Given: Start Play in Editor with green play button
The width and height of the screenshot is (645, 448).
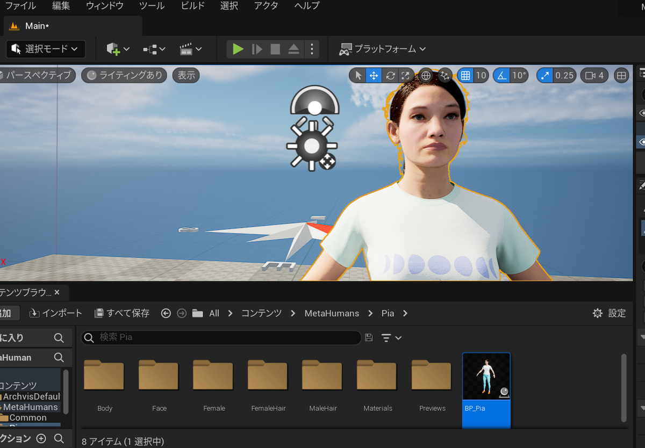Looking at the screenshot, I should tap(238, 49).
